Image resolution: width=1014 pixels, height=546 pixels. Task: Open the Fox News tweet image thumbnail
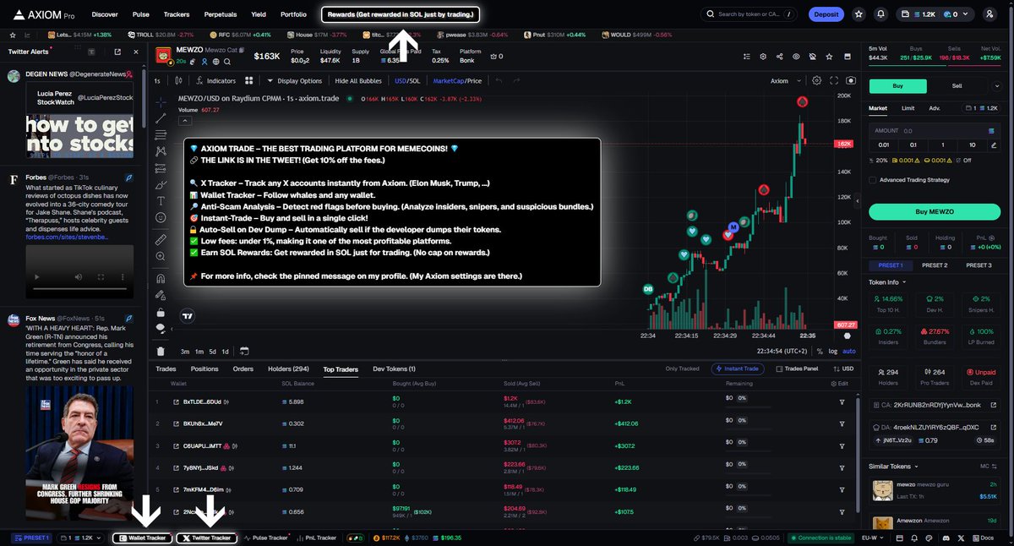[x=80, y=455]
